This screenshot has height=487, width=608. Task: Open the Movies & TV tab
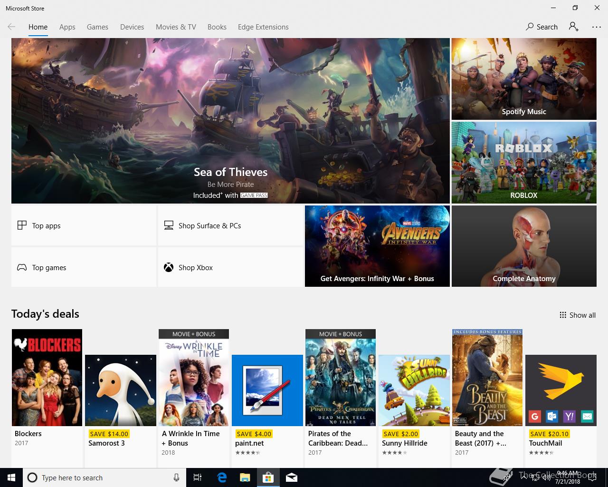pos(176,27)
